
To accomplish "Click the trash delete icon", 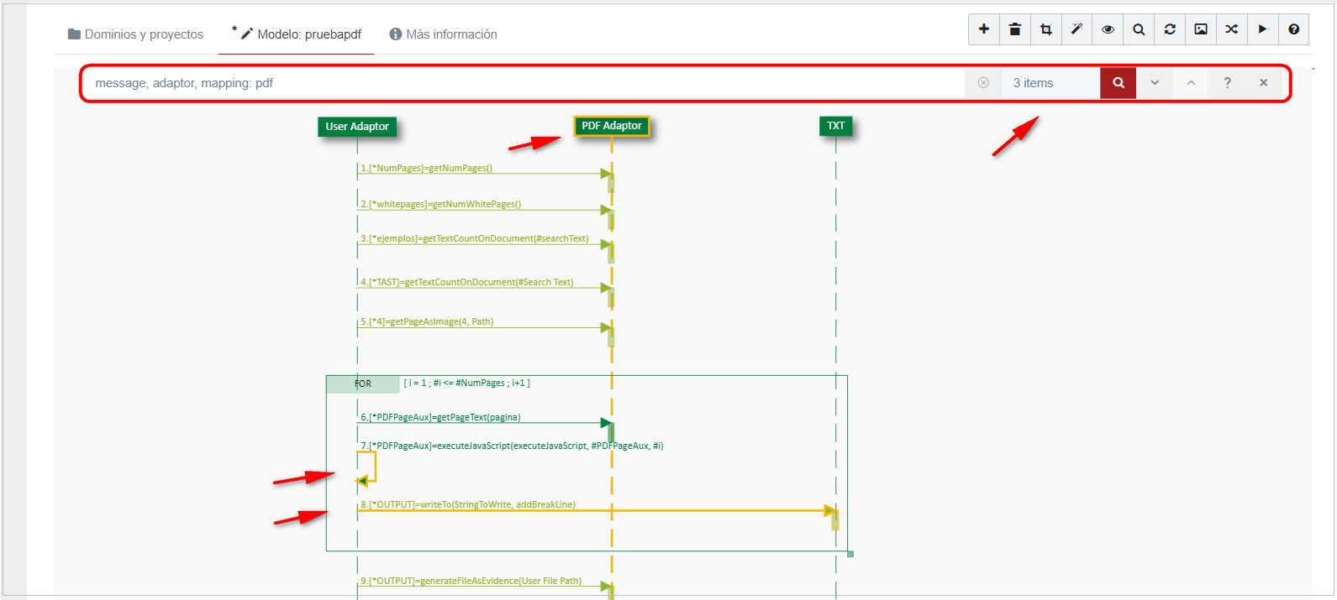I will coord(1015,29).
